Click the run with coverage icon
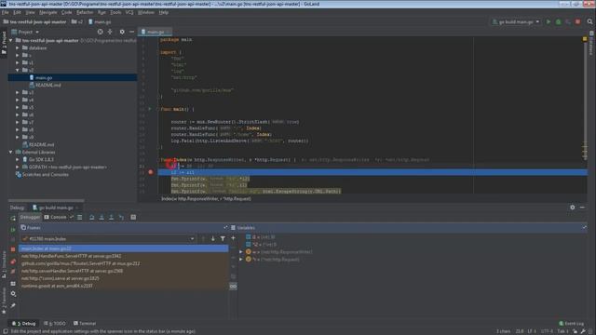Viewport: 596px width, 335px height. point(568,22)
